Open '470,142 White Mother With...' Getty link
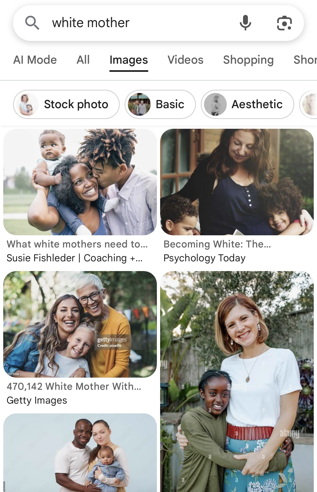The width and height of the screenshot is (317, 492). pyautogui.click(x=74, y=386)
